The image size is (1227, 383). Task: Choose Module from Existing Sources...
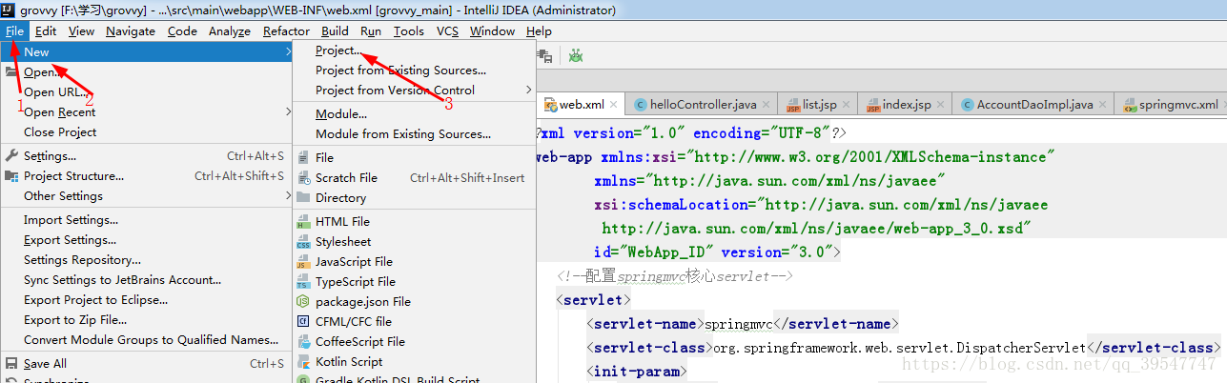tap(403, 134)
